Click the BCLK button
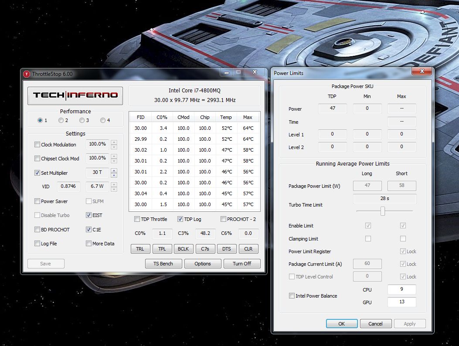The height and width of the screenshot is (346, 459). click(x=184, y=249)
